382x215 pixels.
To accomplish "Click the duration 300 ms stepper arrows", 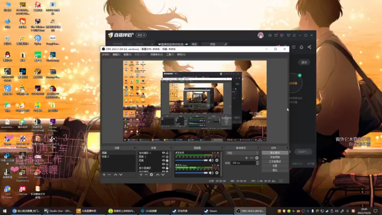I will (257, 163).
